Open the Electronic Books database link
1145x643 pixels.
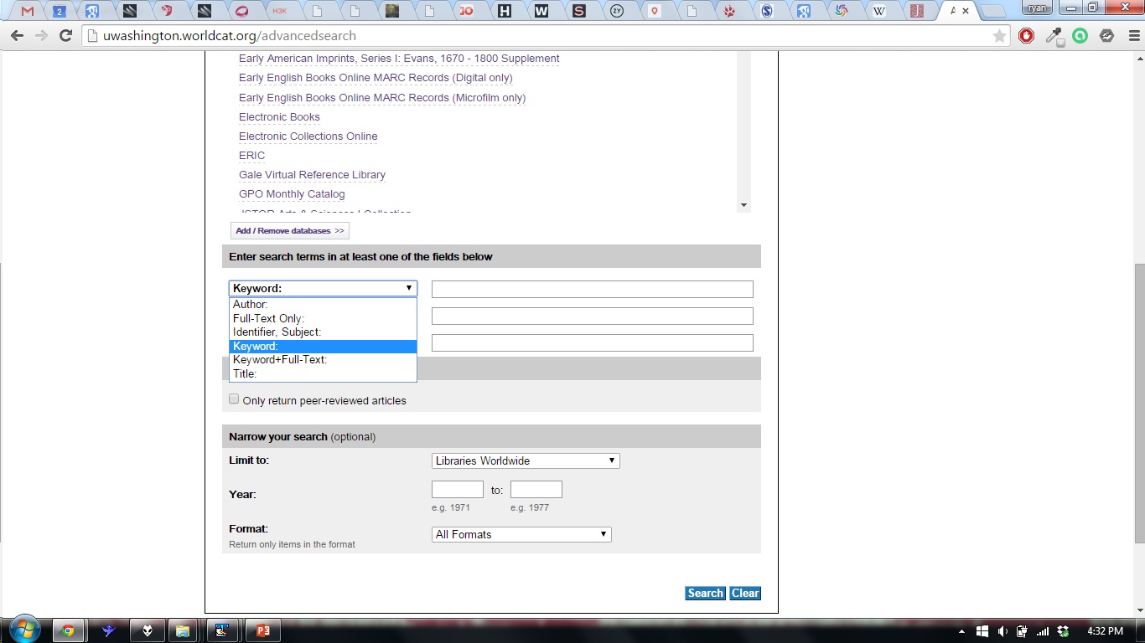pyautogui.click(x=279, y=117)
